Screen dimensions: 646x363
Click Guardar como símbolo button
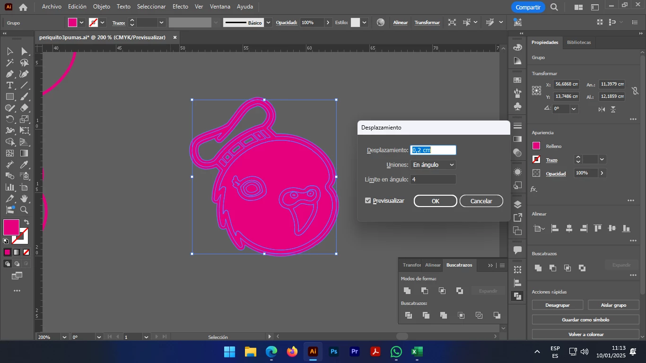[x=585, y=320]
